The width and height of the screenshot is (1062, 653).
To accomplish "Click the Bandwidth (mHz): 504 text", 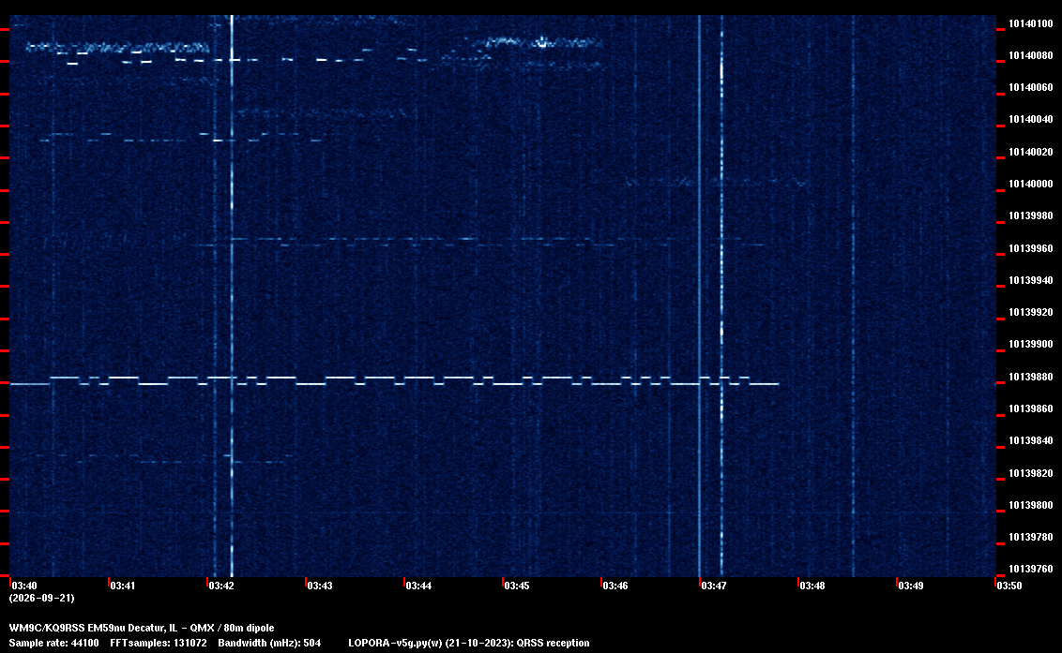I will pos(269,643).
